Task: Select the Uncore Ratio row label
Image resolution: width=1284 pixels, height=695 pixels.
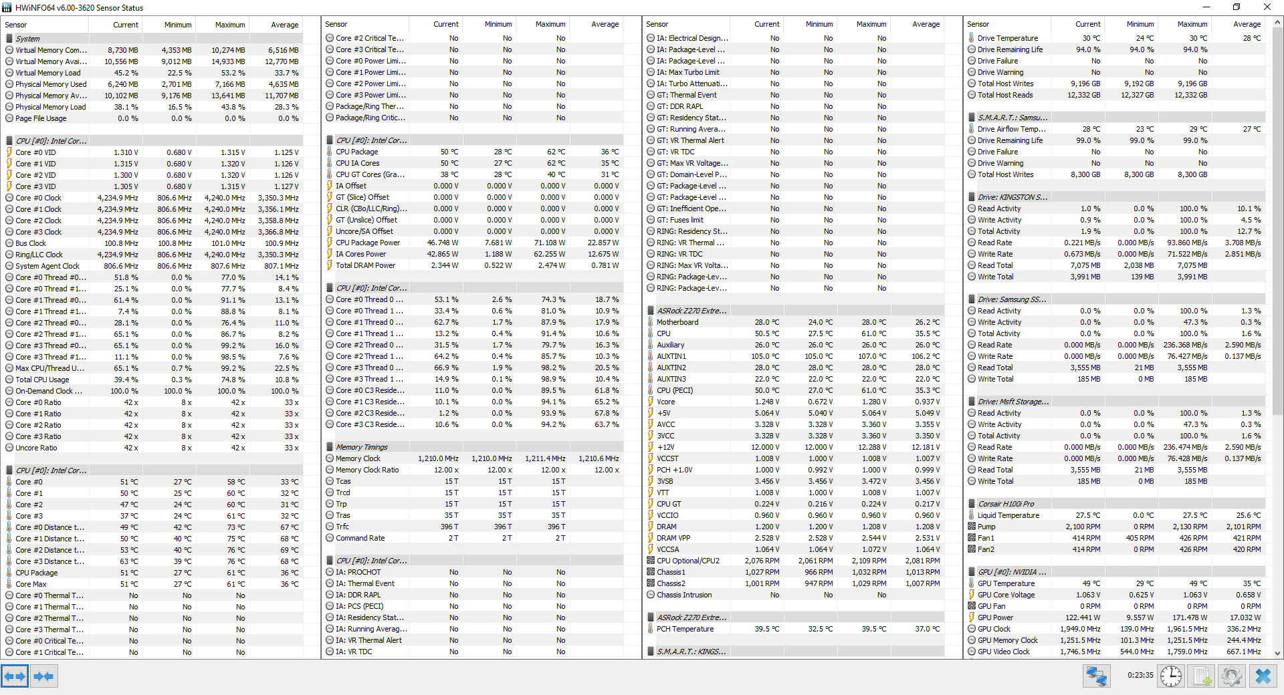Action: pyautogui.click(x=36, y=448)
